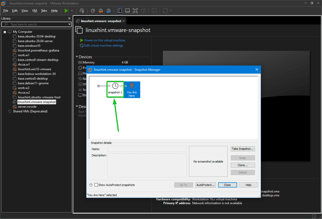Collapse the My Computer tree node
The width and height of the screenshot is (322, 219).
(x=5, y=32)
